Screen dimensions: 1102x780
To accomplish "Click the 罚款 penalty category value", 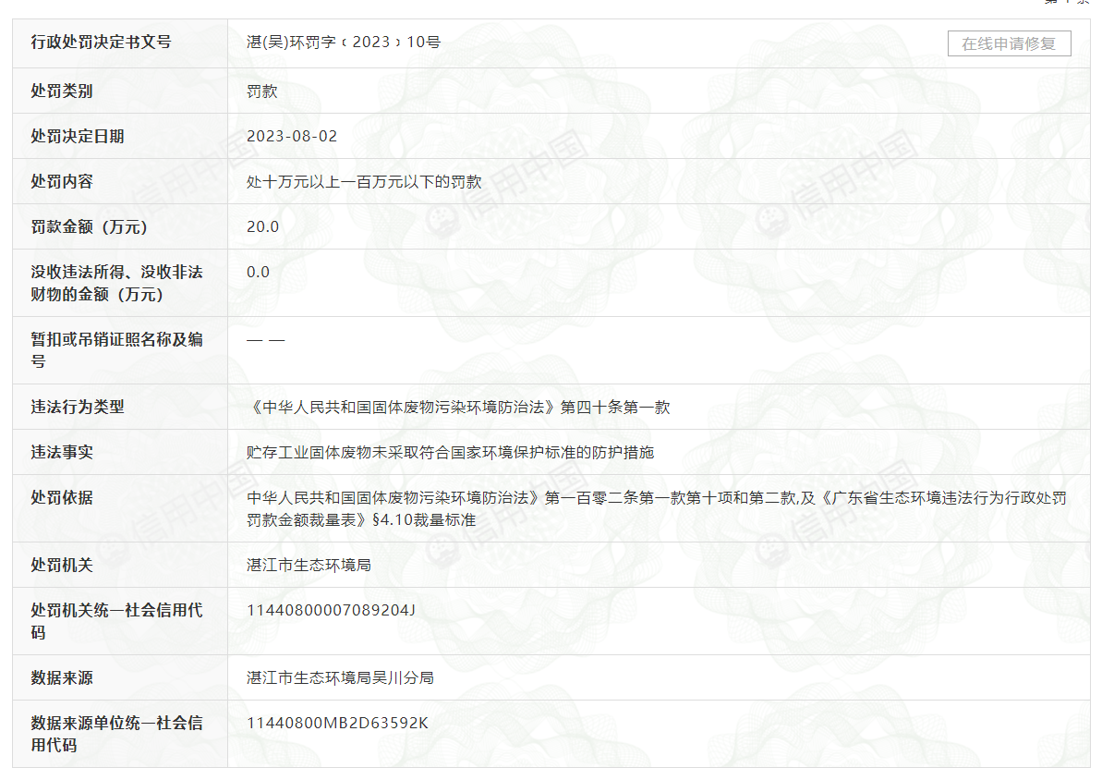I will pyautogui.click(x=262, y=91).
